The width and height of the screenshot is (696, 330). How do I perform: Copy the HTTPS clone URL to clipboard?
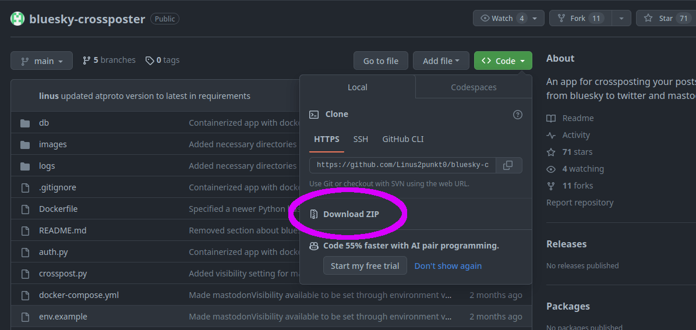coord(508,165)
